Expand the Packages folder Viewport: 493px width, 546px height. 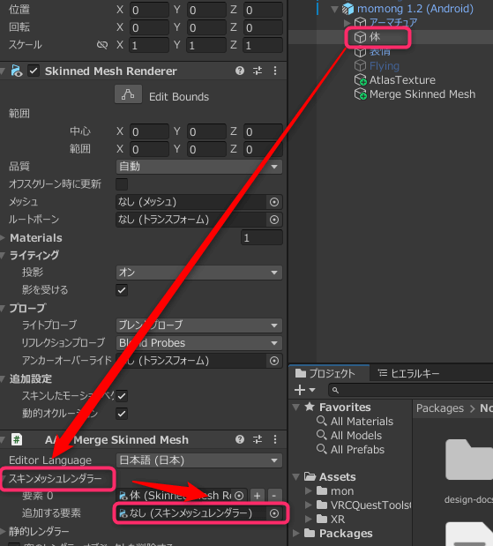tap(296, 534)
